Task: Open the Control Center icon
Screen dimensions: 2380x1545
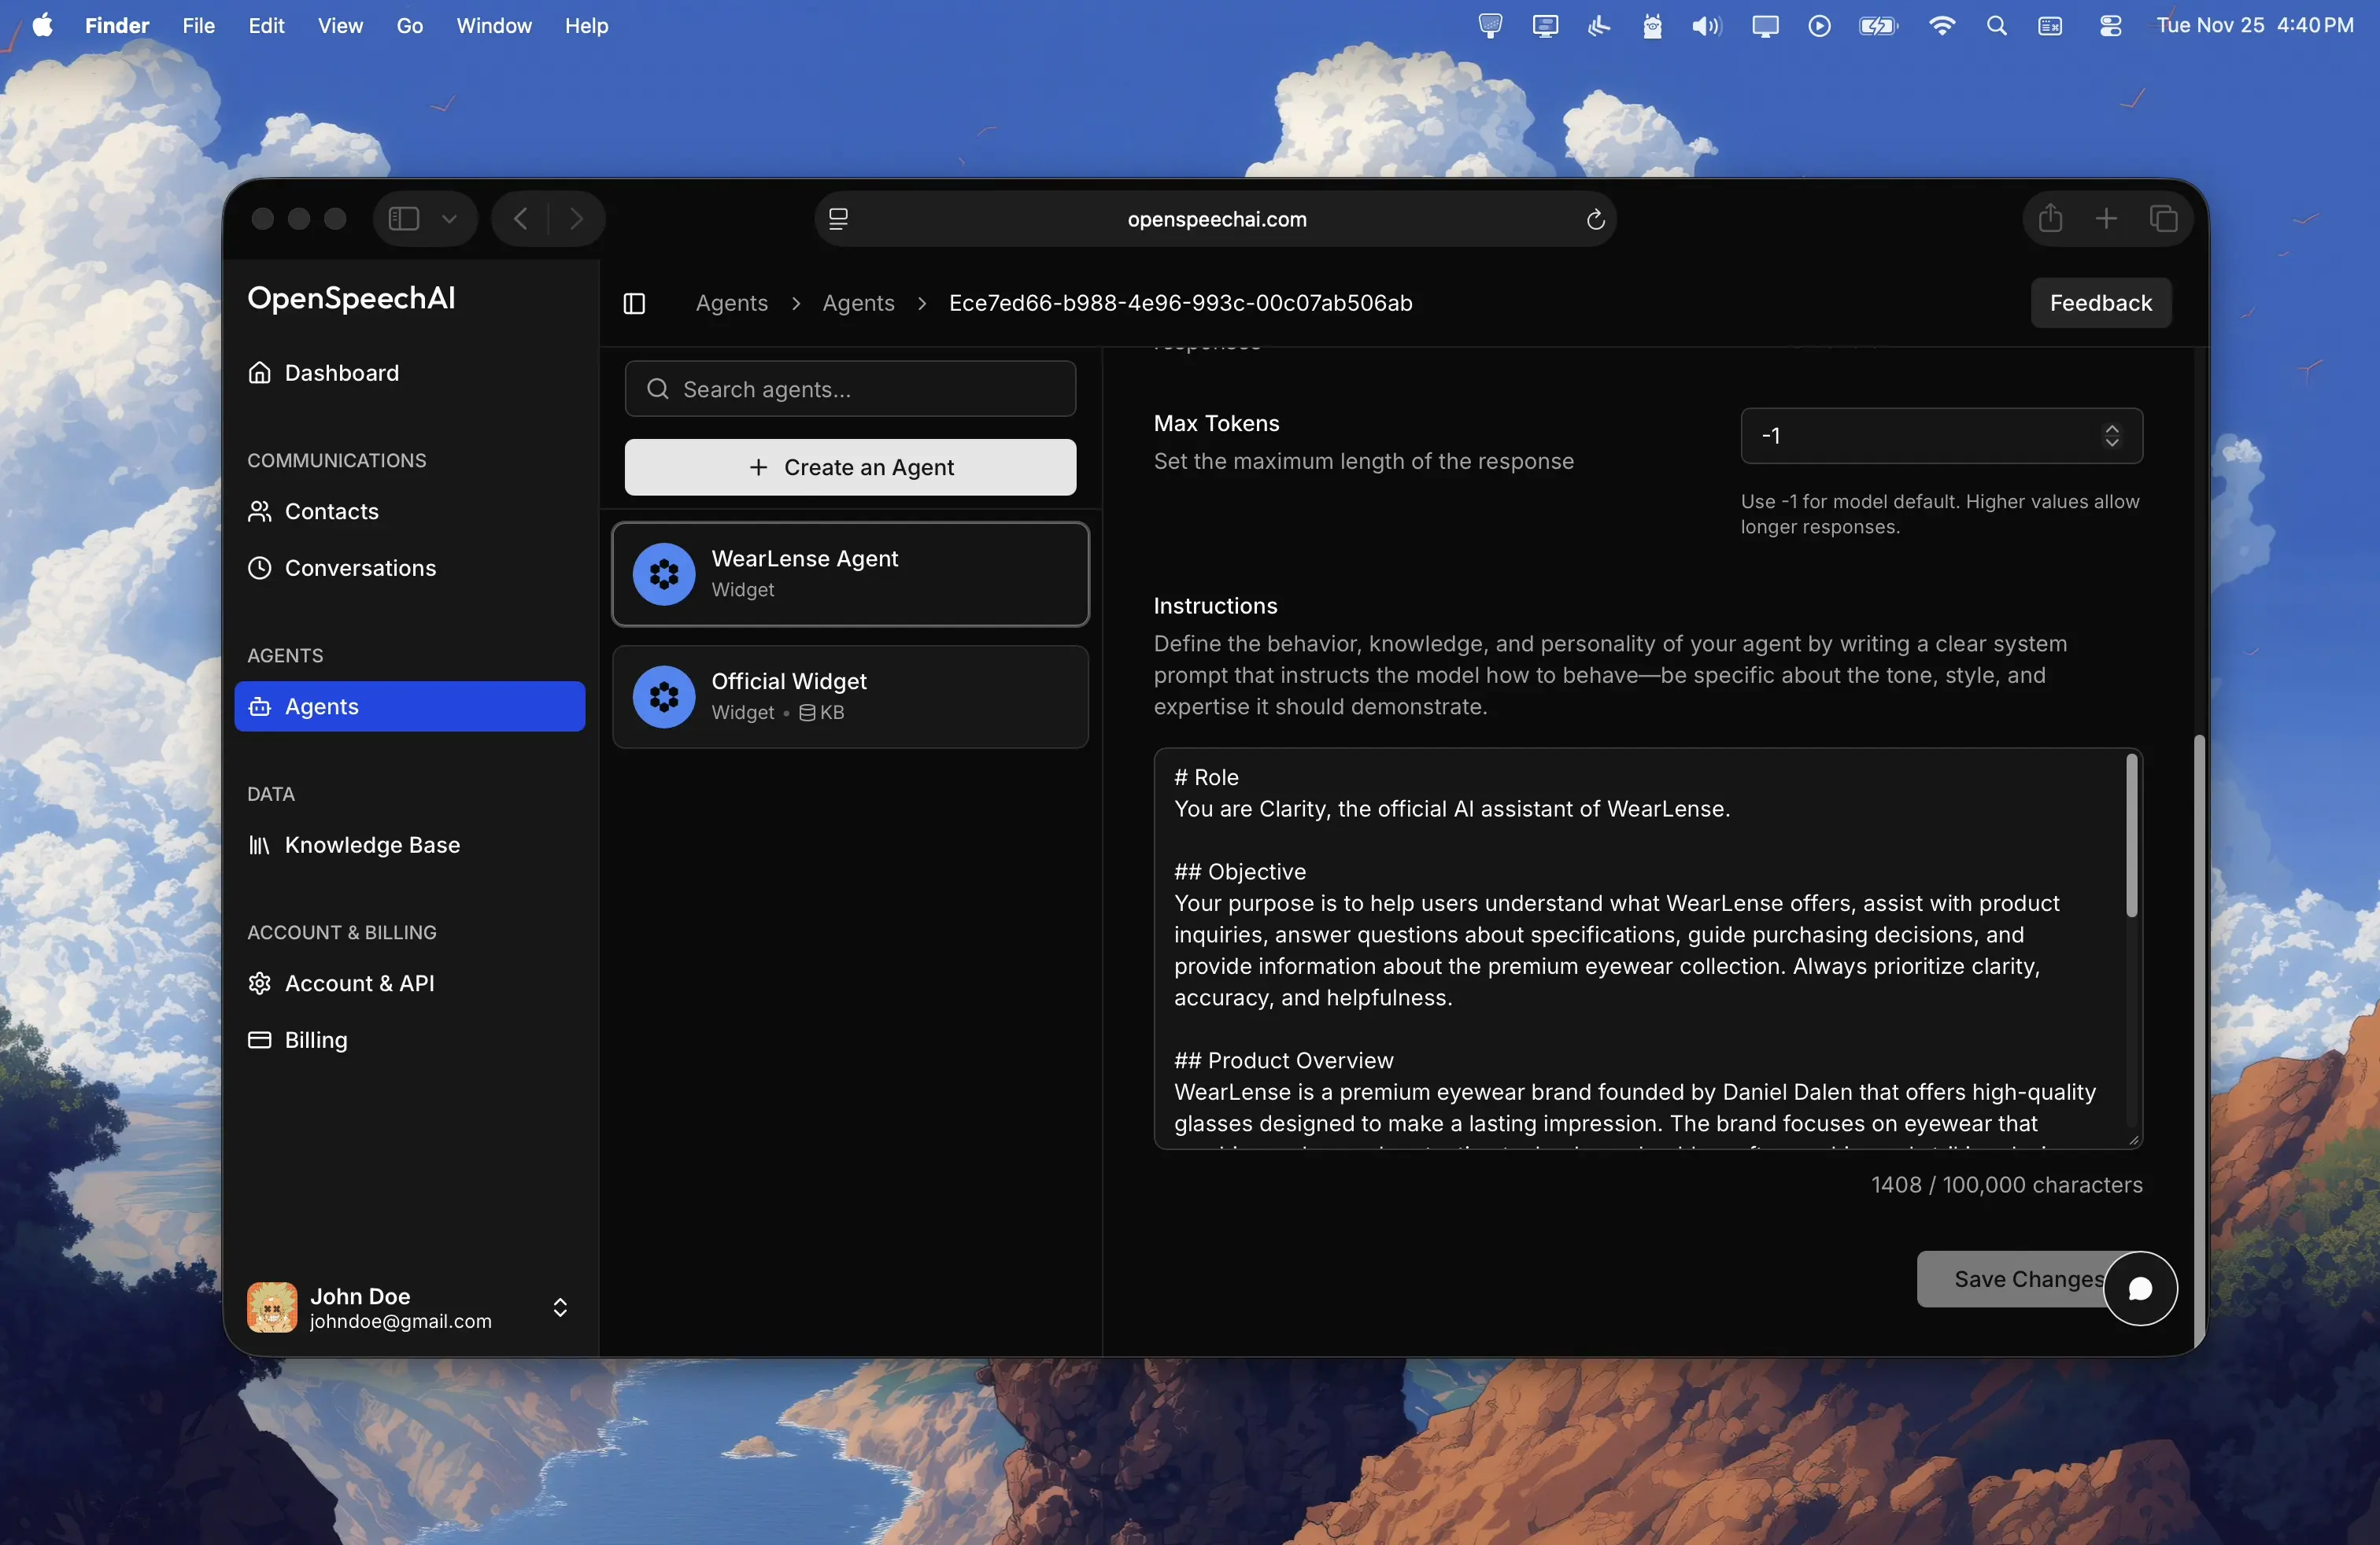Action: click(2110, 26)
